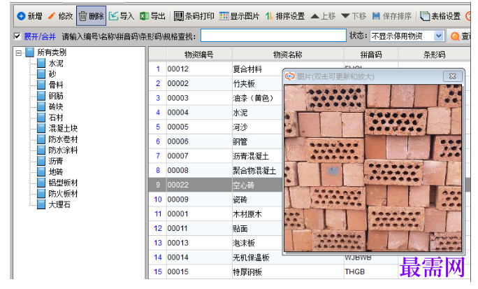The width and height of the screenshot is (478, 289).
Task: Click the highlighted 空心砖 row
Action: [x=215, y=185]
